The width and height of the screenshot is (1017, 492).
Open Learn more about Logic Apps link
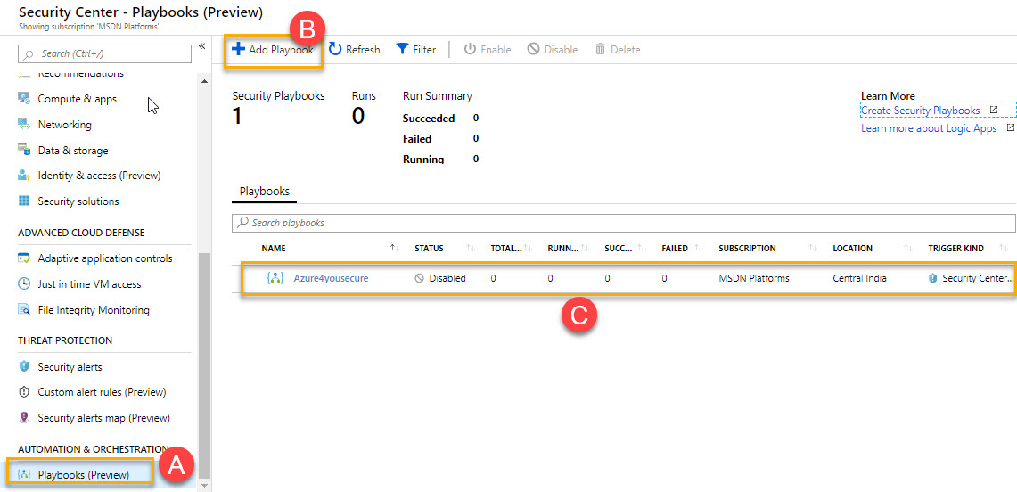click(x=929, y=128)
